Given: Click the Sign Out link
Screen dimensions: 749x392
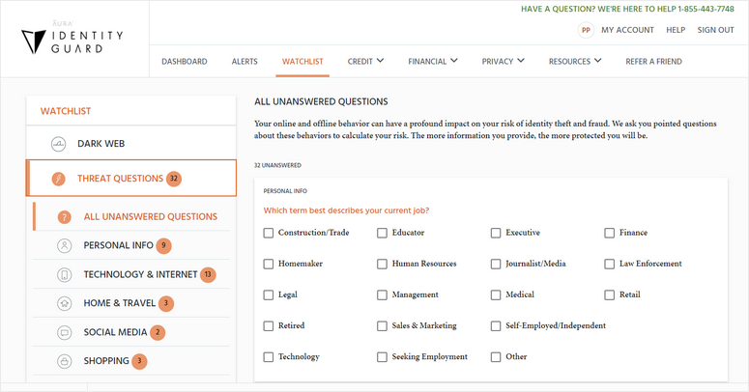Looking at the screenshot, I should click(x=715, y=30).
